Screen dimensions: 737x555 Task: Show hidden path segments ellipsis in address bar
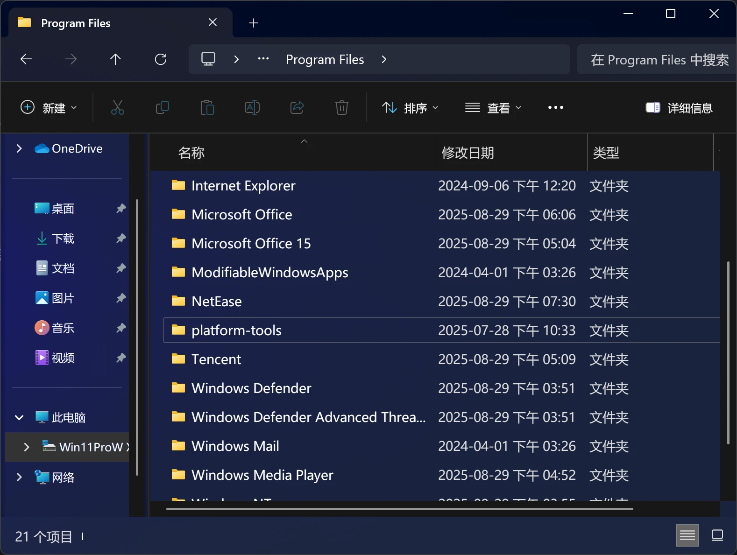click(x=263, y=59)
